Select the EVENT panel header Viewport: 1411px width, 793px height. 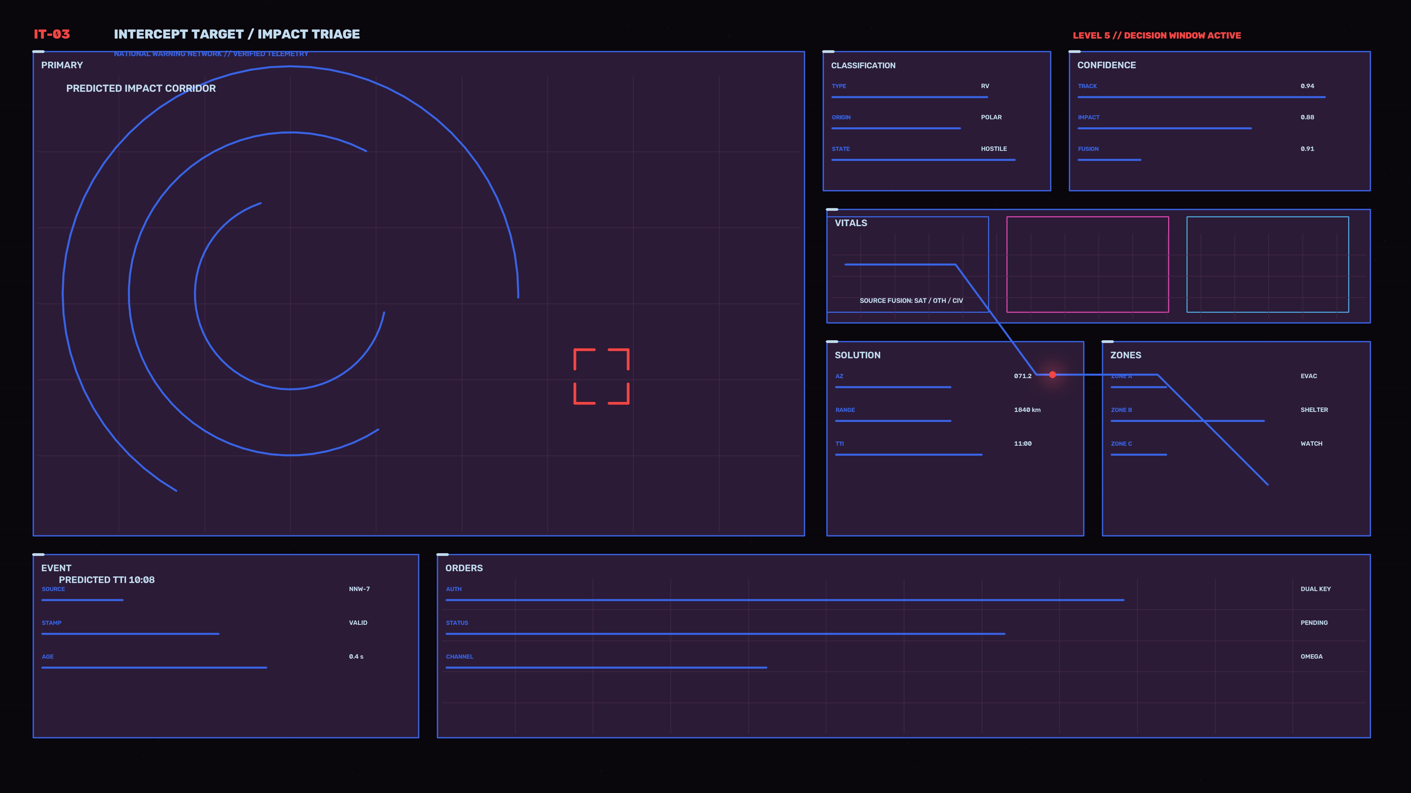pos(56,568)
